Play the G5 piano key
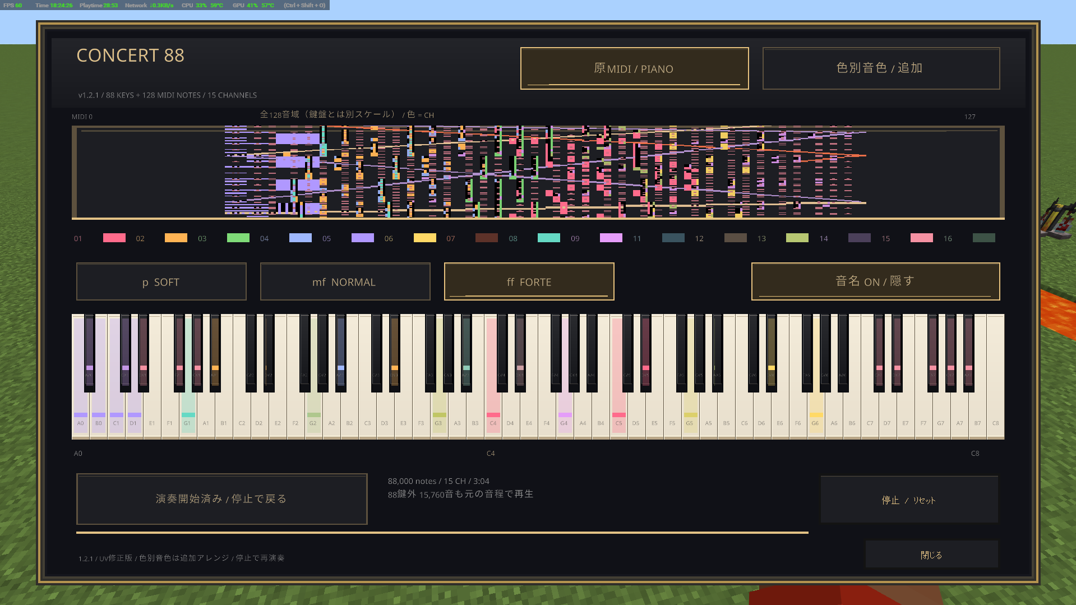 690,415
